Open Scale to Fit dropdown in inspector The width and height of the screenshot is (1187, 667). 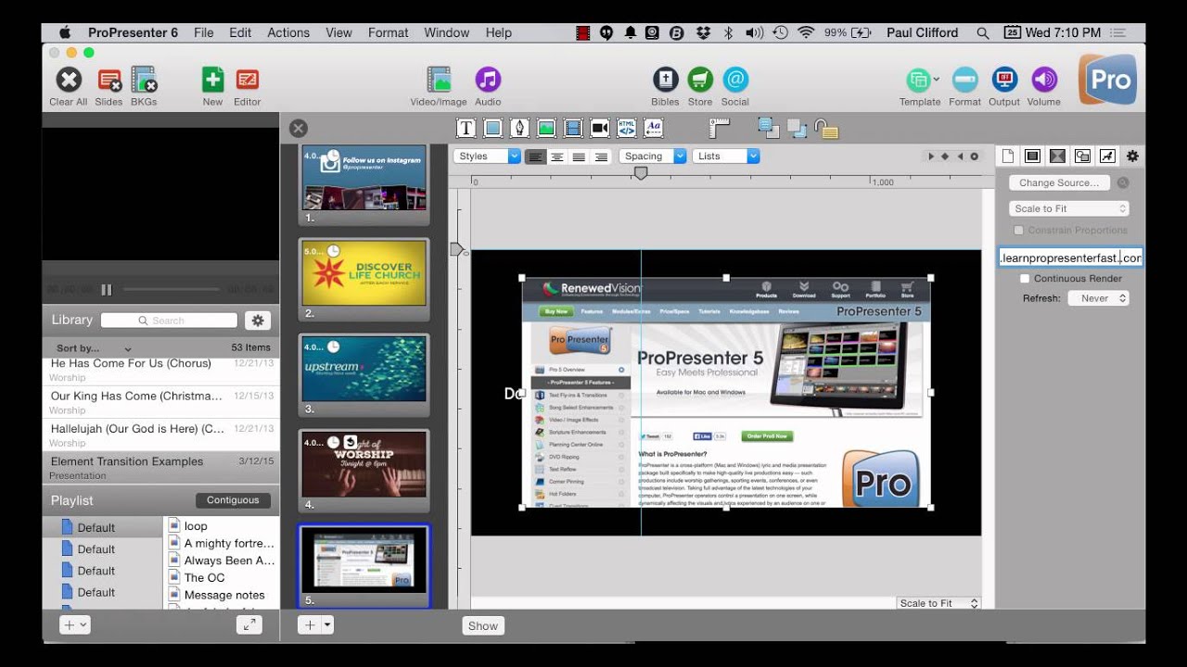point(1069,208)
